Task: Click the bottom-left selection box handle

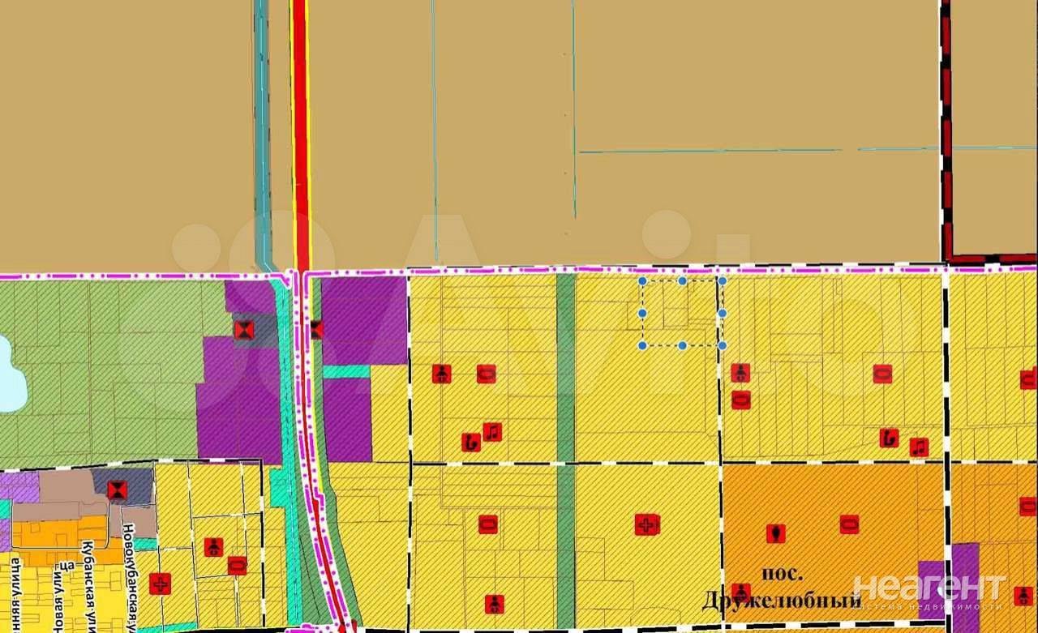Action: [x=642, y=345]
